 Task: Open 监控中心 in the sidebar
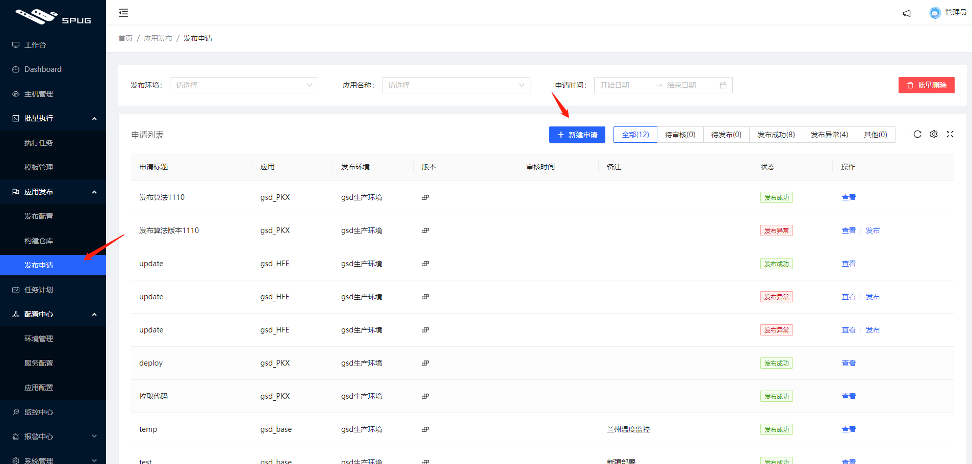(x=53, y=412)
